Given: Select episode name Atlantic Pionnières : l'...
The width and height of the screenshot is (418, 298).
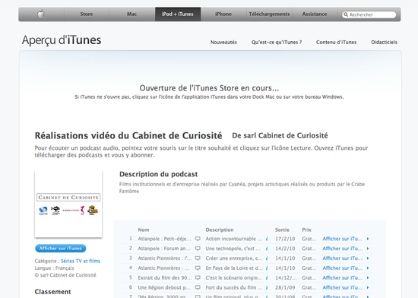Looking at the screenshot, I should click(164, 258).
